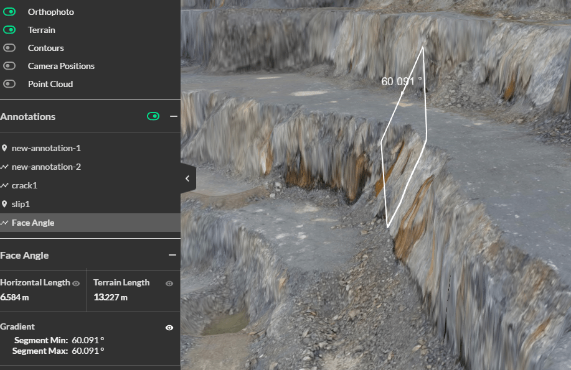The width and height of the screenshot is (571, 370).
Task: Click the pin icon beside new-annotation-1
Action: click(6, 148)
